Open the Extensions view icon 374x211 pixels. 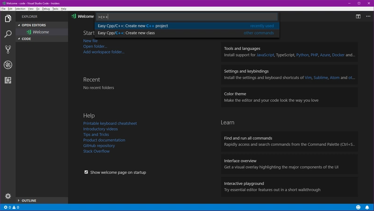[x=7, y=80]
